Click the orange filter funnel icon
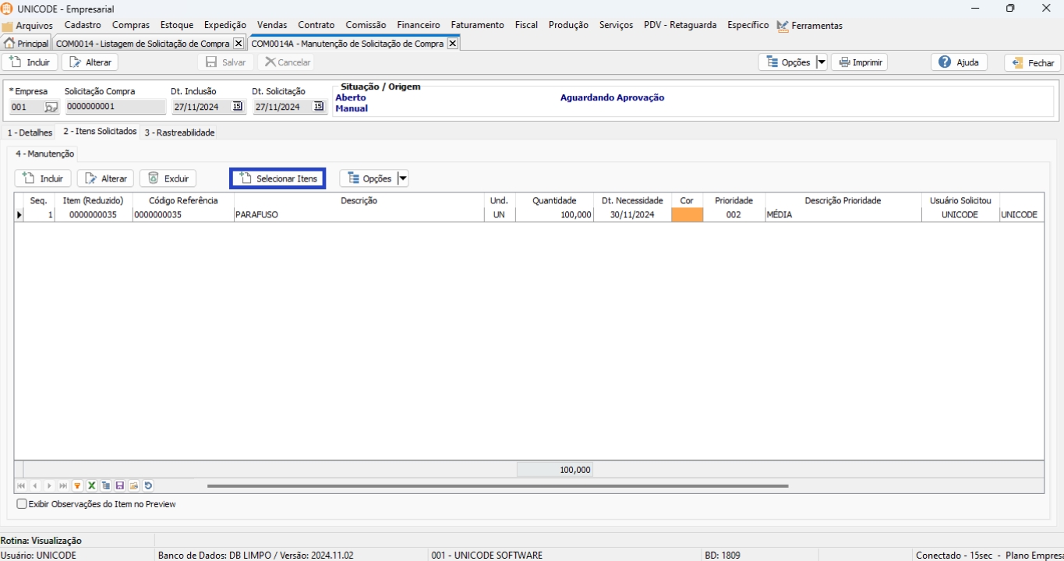Screen dimensions: 1064x561 (77, 485)
